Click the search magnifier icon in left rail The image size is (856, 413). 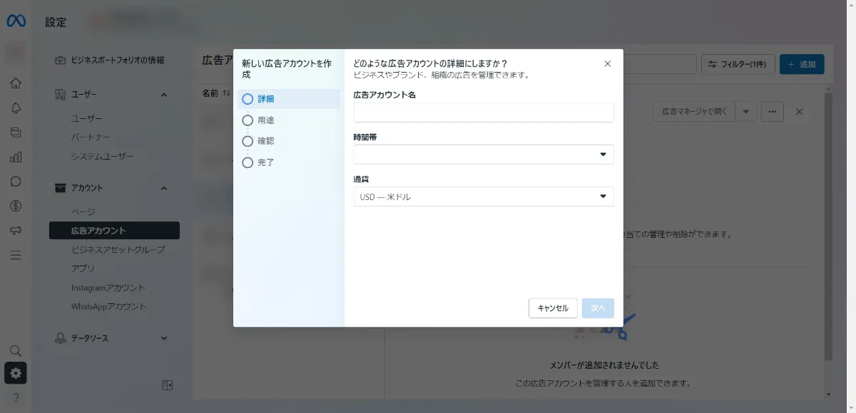(x=16, y=350)
